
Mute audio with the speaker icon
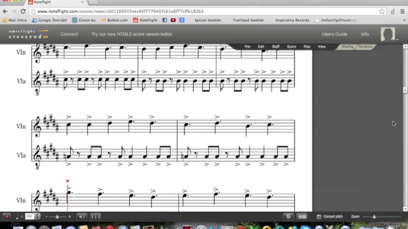click(82, 217)
